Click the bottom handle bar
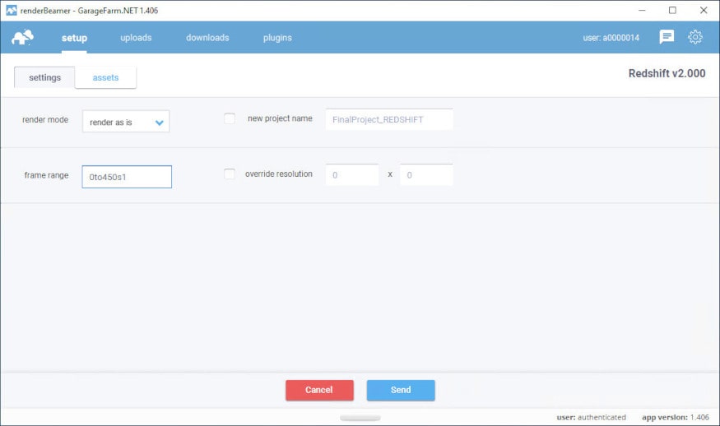Image resolution: width=720 pixels, height=426 pixels. (360, 418)
